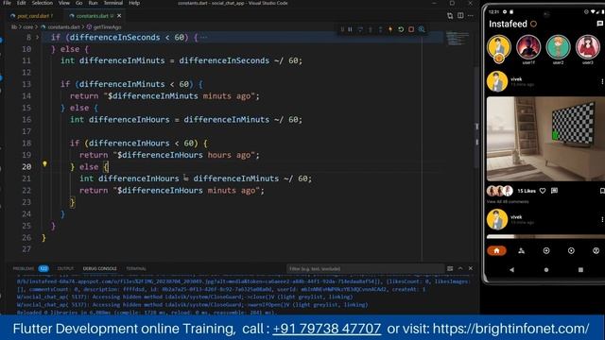This screenshot has height=340, width=605.
Task: Click the editor minimap
Action: [458, 39]
